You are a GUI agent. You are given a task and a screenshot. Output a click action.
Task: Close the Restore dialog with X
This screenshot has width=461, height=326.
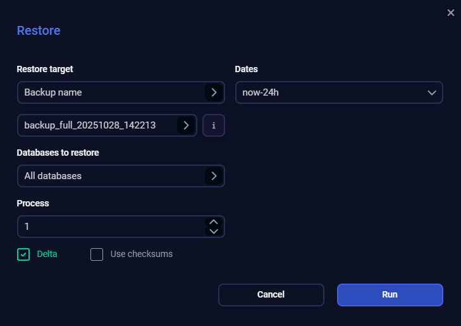[x=451, y=13]
